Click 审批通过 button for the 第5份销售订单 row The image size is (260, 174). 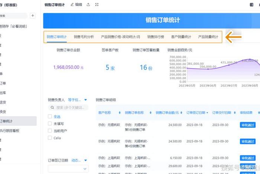(x=248, y=125)
